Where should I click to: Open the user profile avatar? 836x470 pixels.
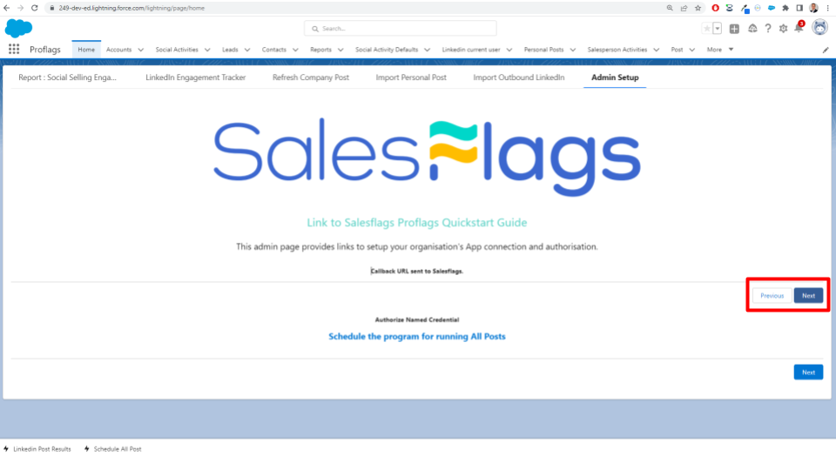(x=819, y=27)
